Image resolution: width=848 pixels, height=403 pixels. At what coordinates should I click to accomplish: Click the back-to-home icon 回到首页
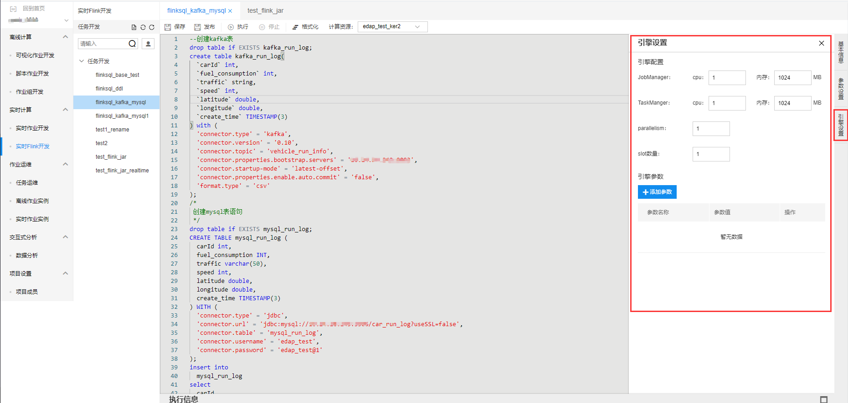(x=13, y=9)
